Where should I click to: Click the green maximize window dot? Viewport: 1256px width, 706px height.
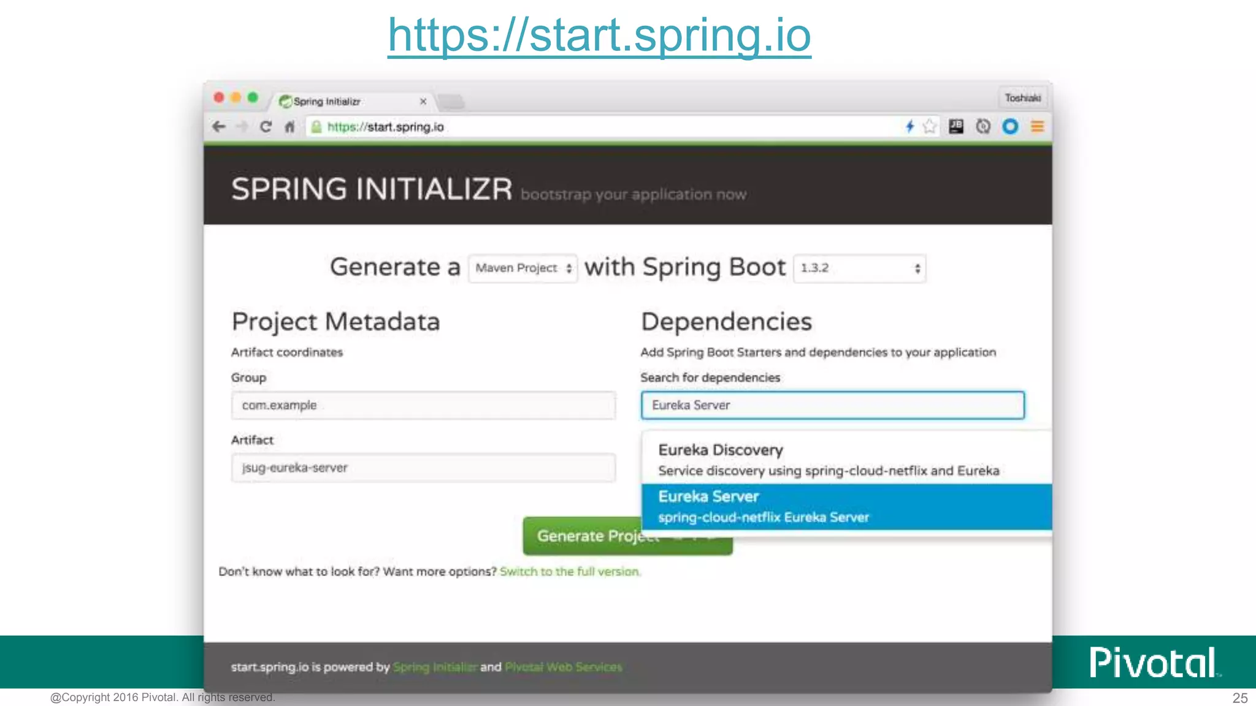point(253,97)
